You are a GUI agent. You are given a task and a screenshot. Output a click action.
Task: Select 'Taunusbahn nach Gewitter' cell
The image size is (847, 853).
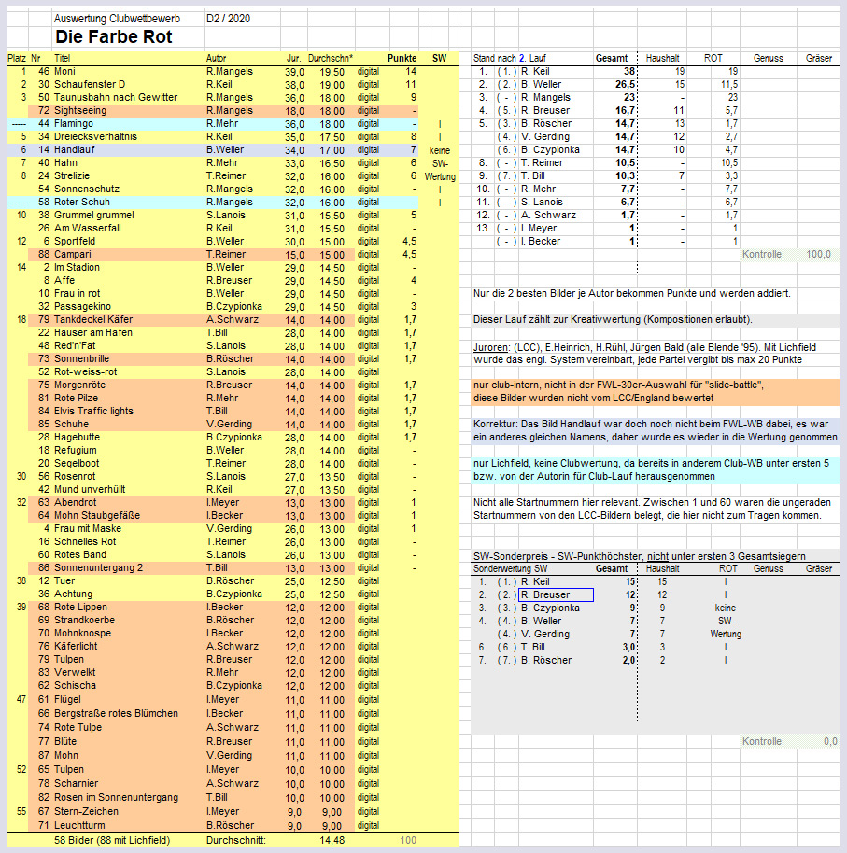click(116, 97)
